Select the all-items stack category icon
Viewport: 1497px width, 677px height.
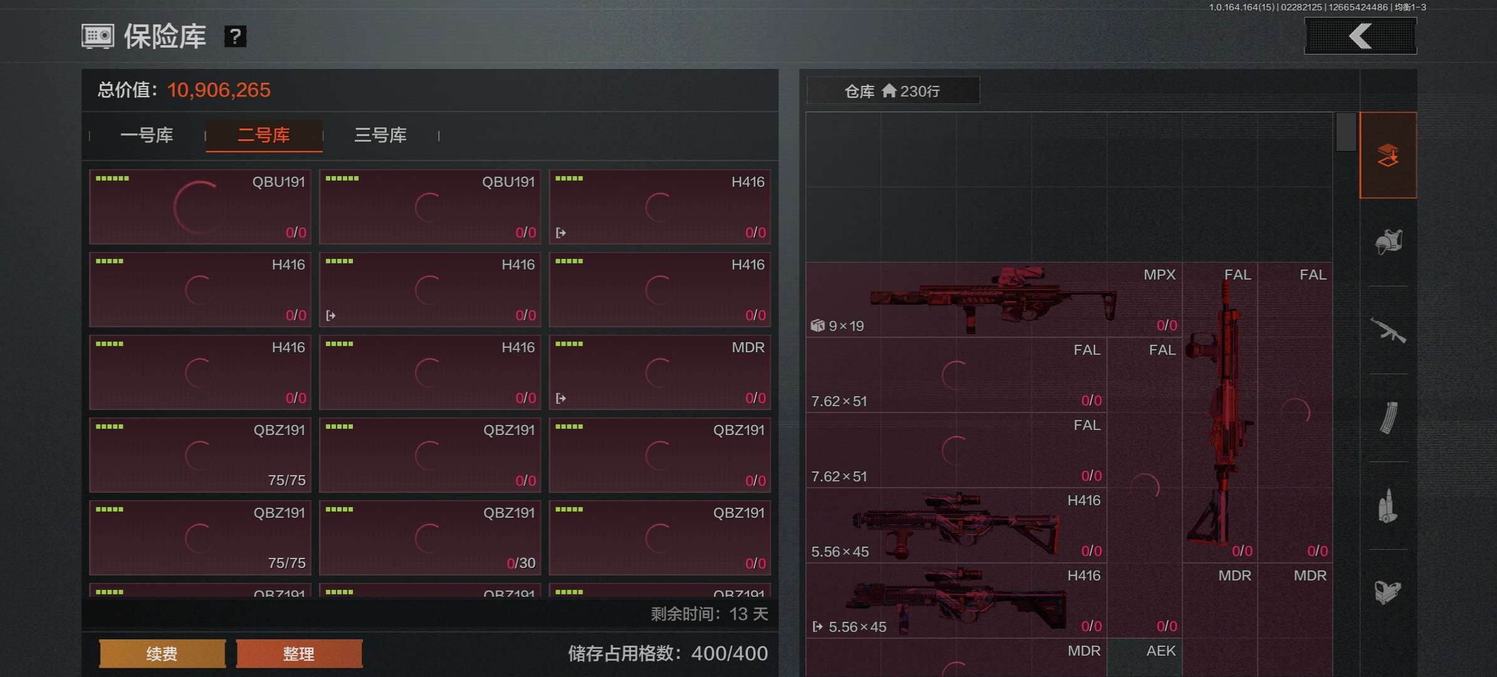pos(1388,155)
